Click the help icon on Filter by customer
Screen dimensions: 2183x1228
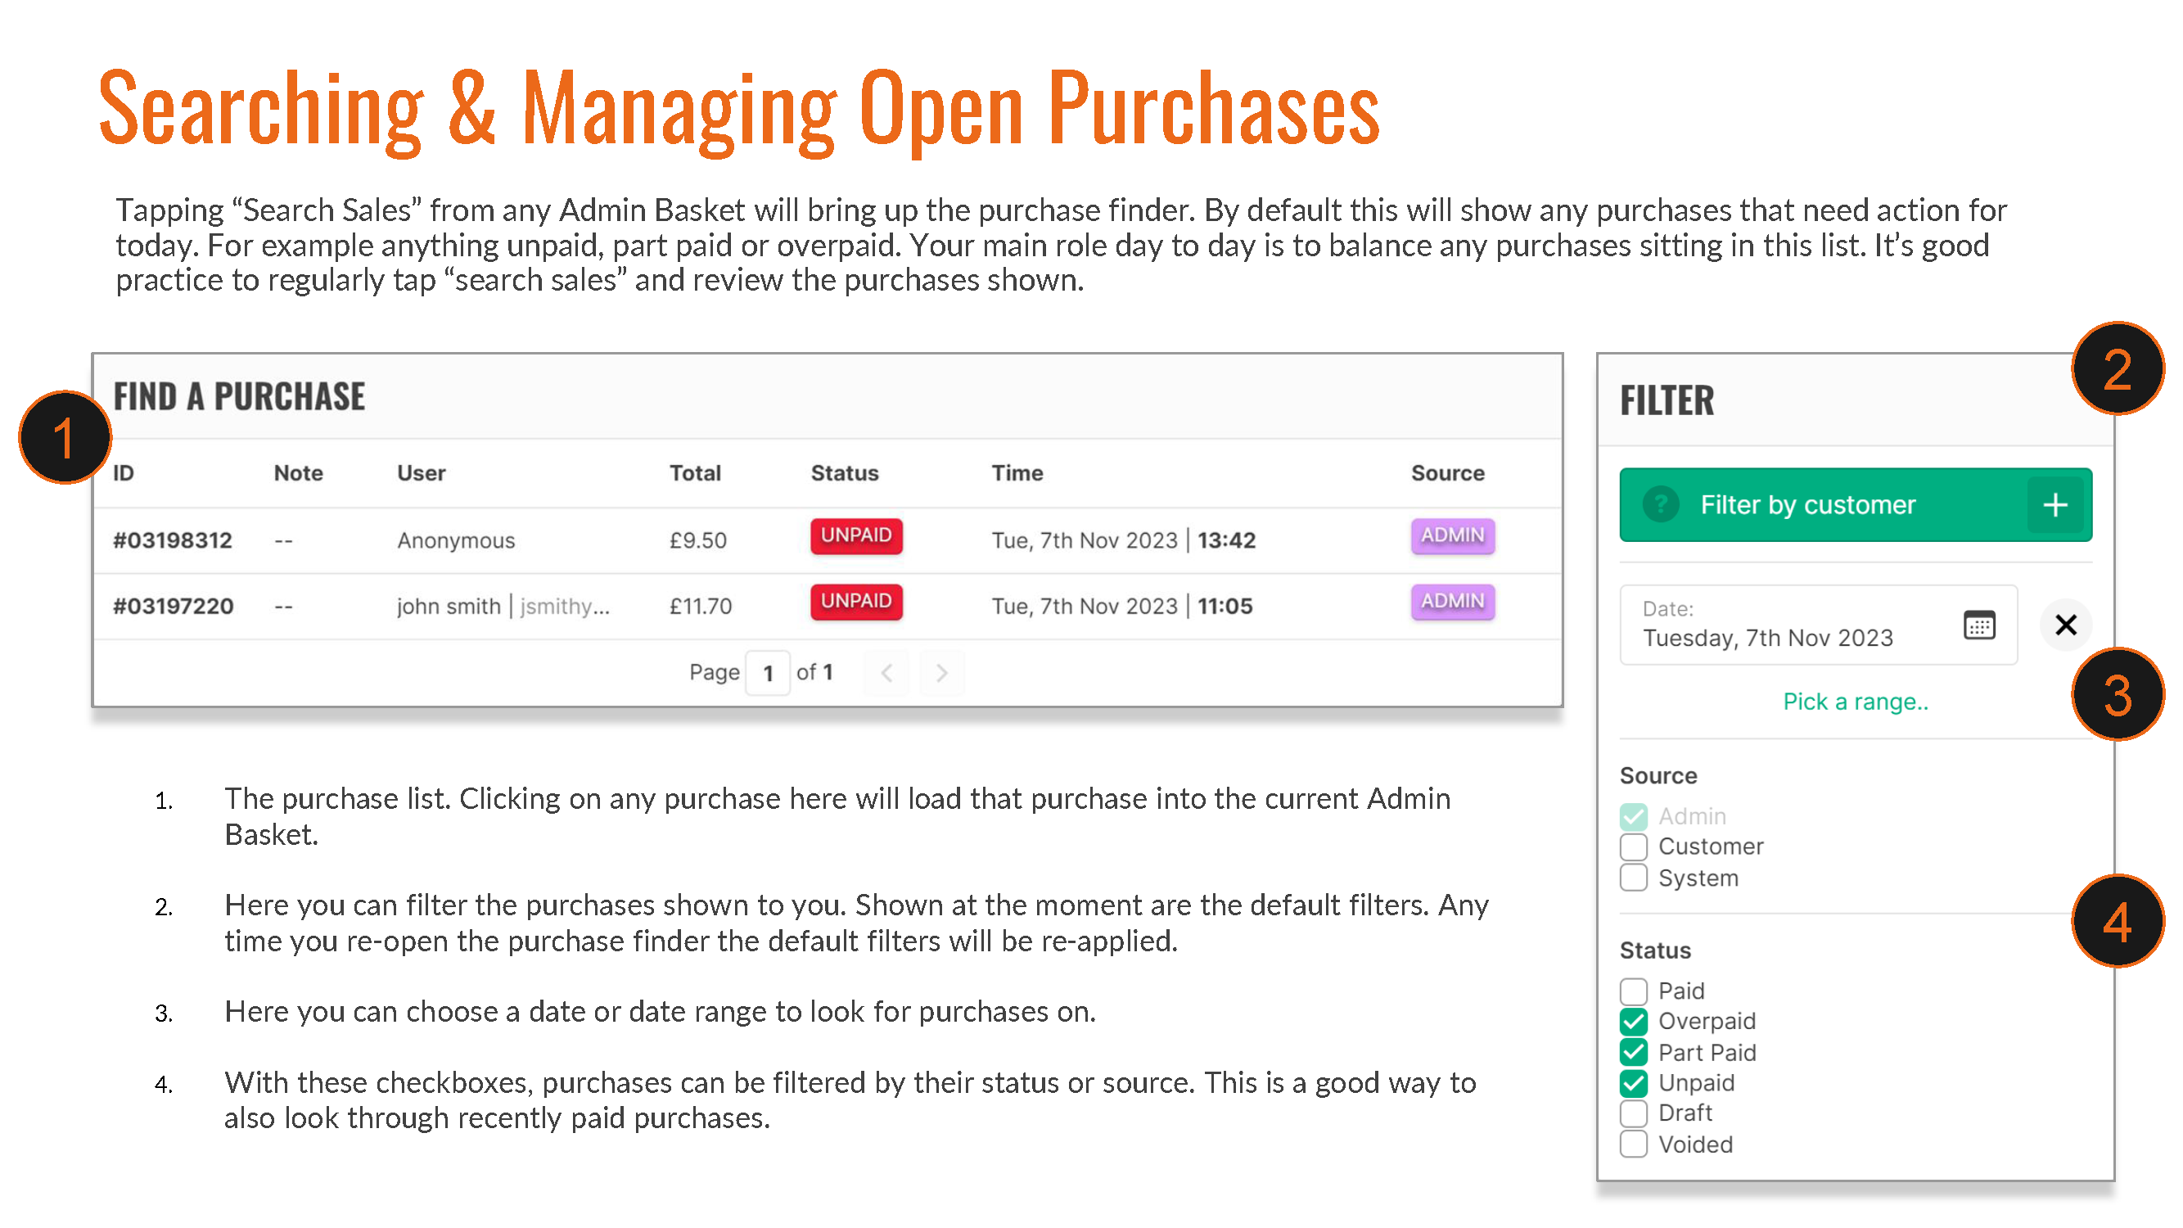click(1662, 504)
